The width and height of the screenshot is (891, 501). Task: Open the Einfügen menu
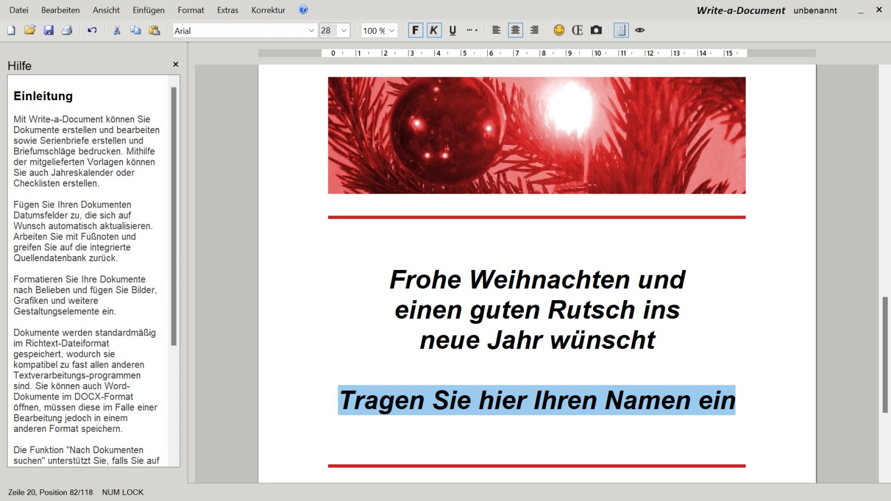[148, 10]
